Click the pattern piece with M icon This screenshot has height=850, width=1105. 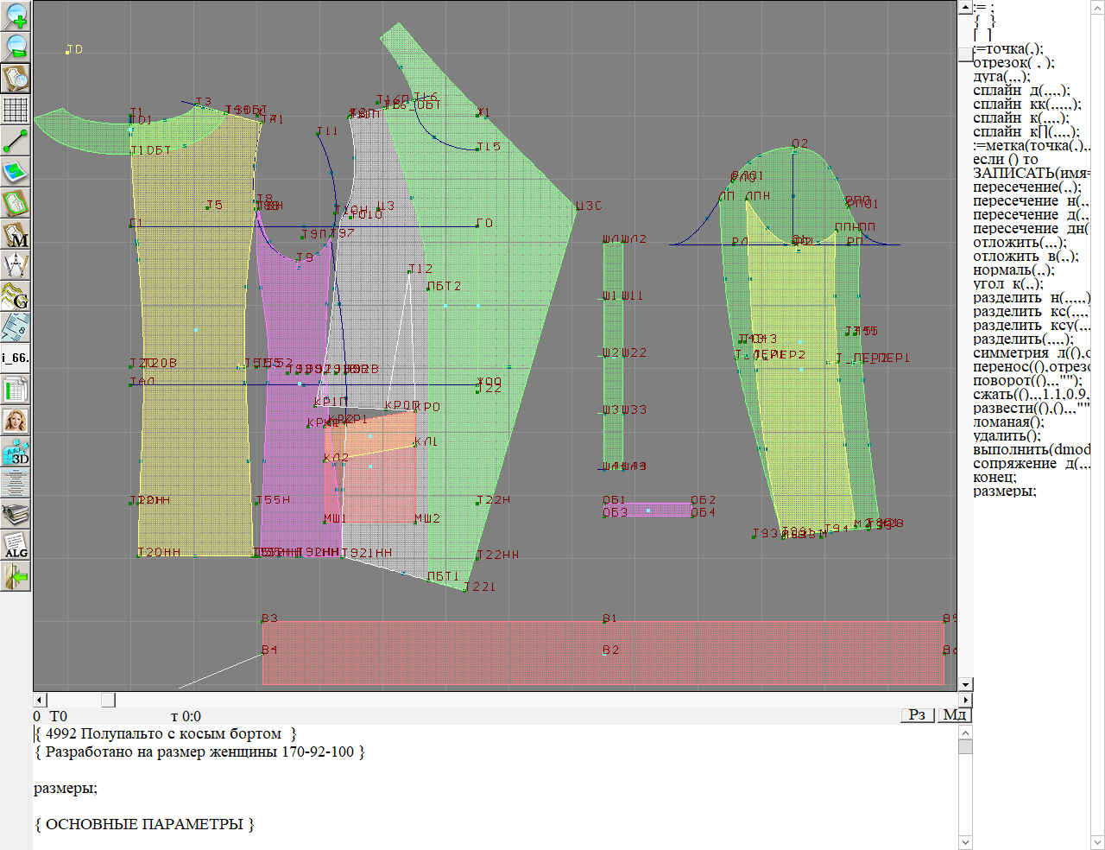[16, 234]
